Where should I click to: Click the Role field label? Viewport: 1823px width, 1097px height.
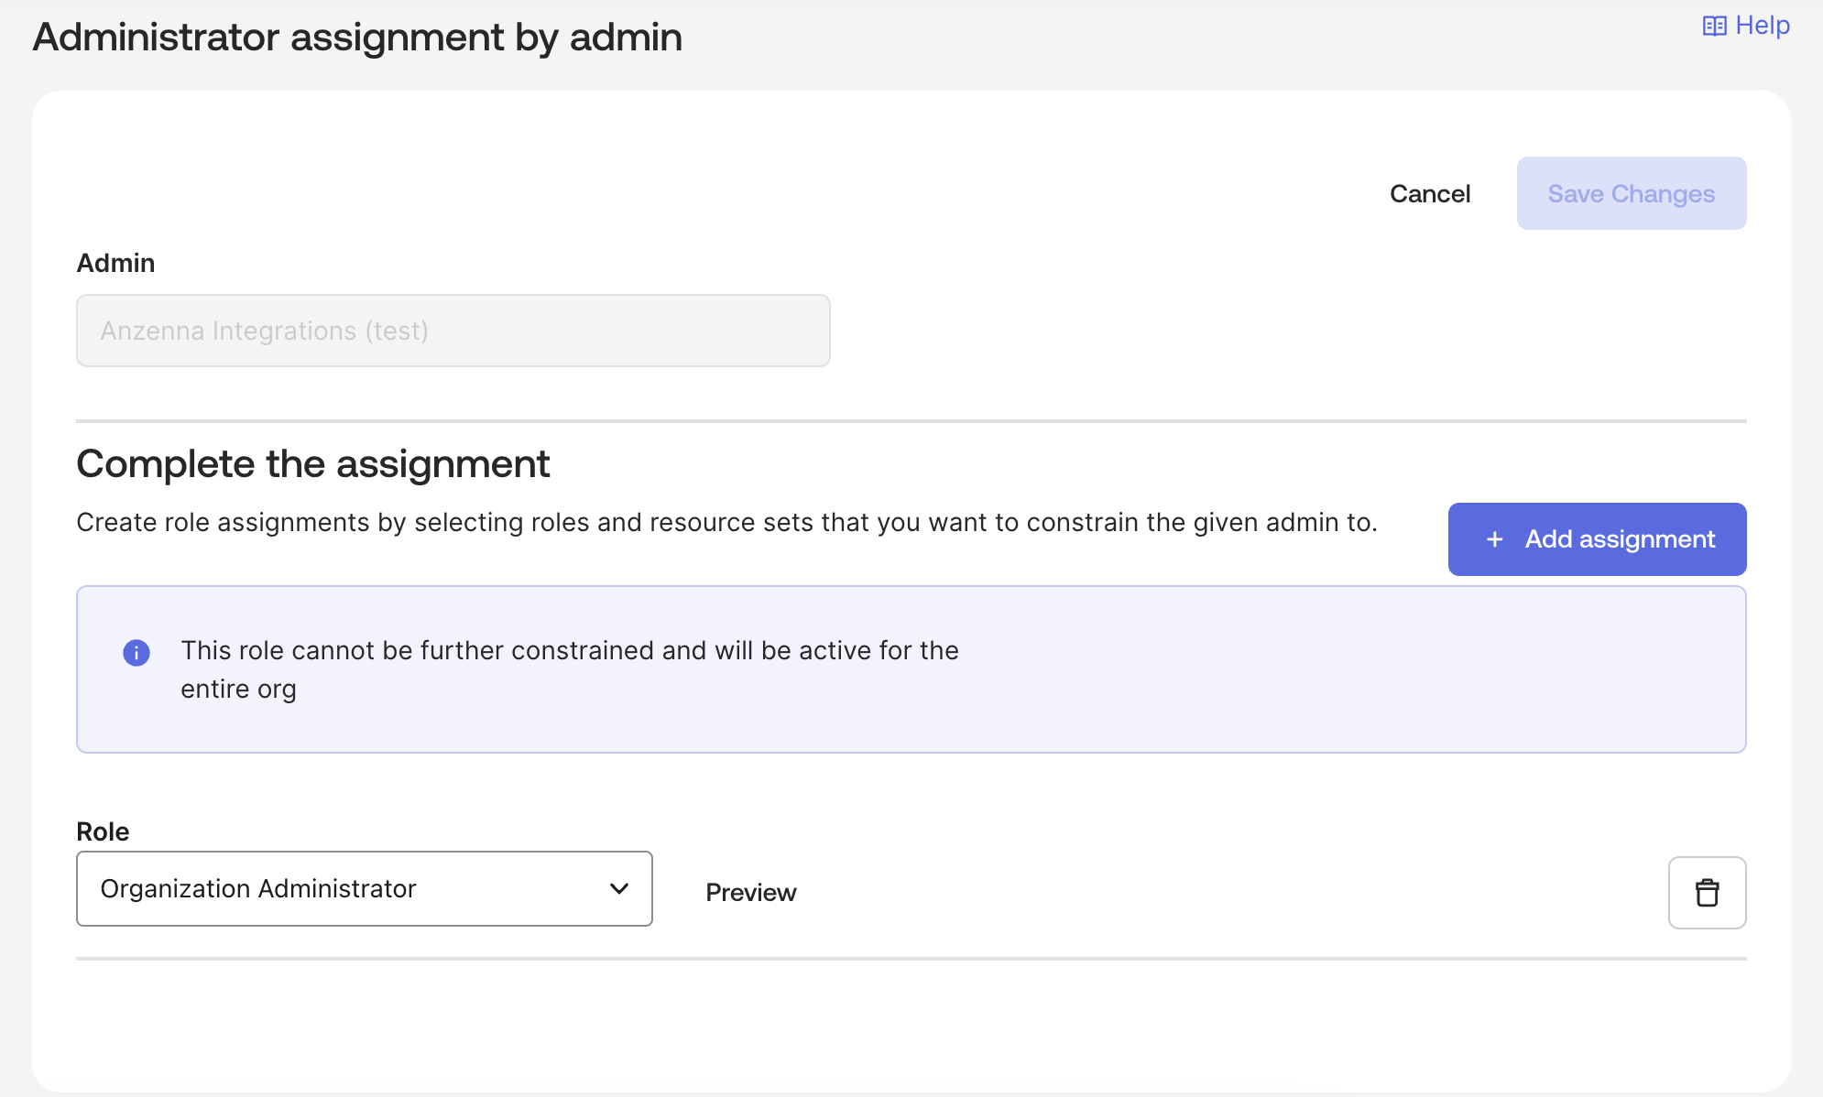click(103, 831)
